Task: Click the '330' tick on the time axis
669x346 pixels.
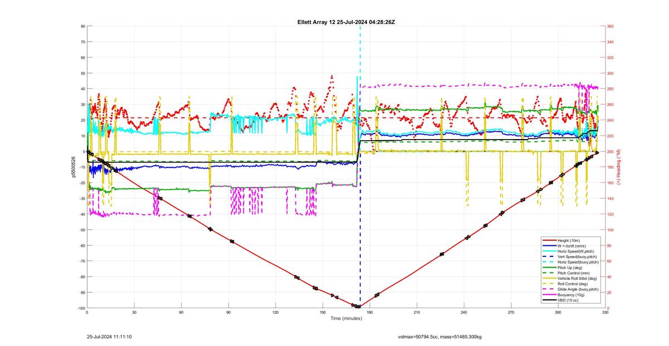Action: [x=605, y=313]
